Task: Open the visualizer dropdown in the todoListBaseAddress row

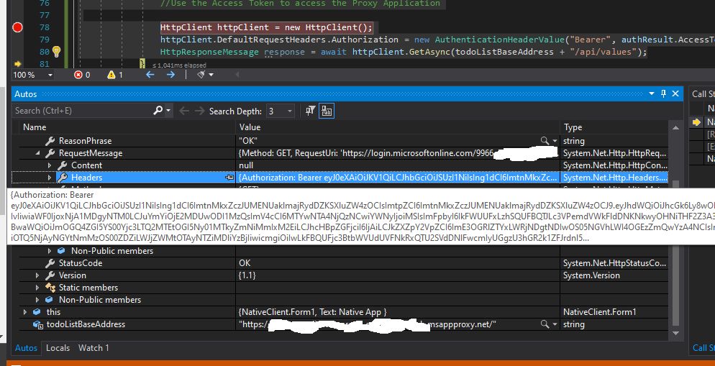Action: pyautogui.click(x=555, y=324)
